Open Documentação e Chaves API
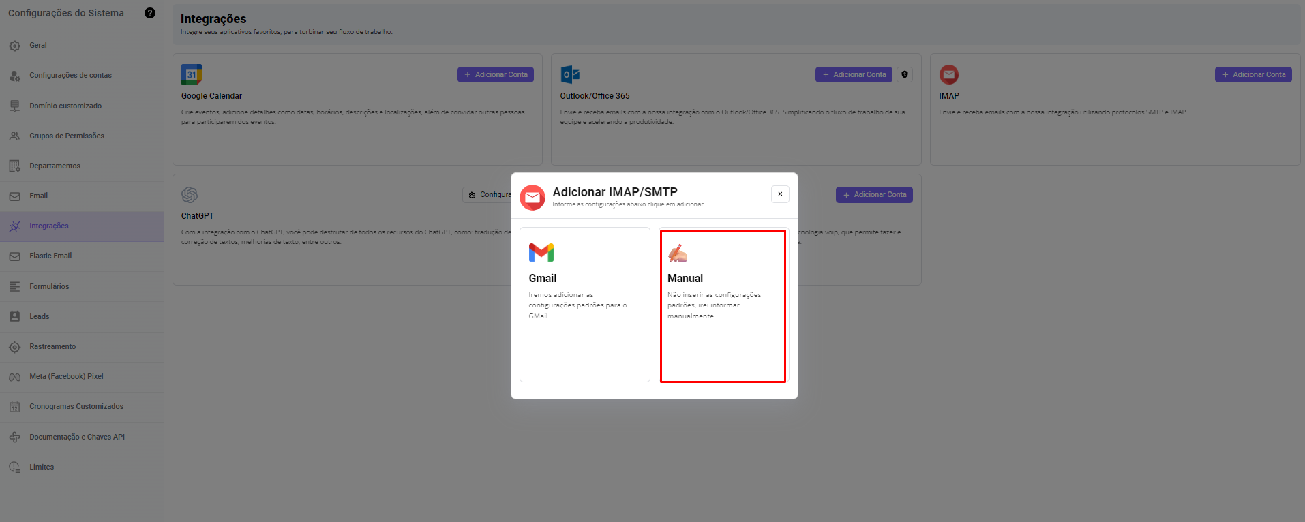 [x=77, y=437]
